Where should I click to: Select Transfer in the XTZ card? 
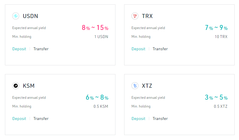pyautogui.click(x=160, y=119)
